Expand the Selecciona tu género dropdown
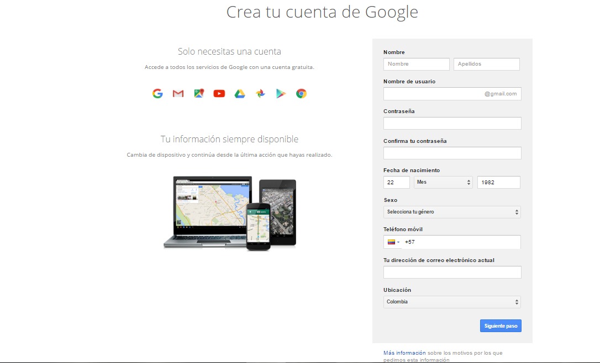Viewport: 600px width, 363px height. pyautogui.click(x=452, y=212)
